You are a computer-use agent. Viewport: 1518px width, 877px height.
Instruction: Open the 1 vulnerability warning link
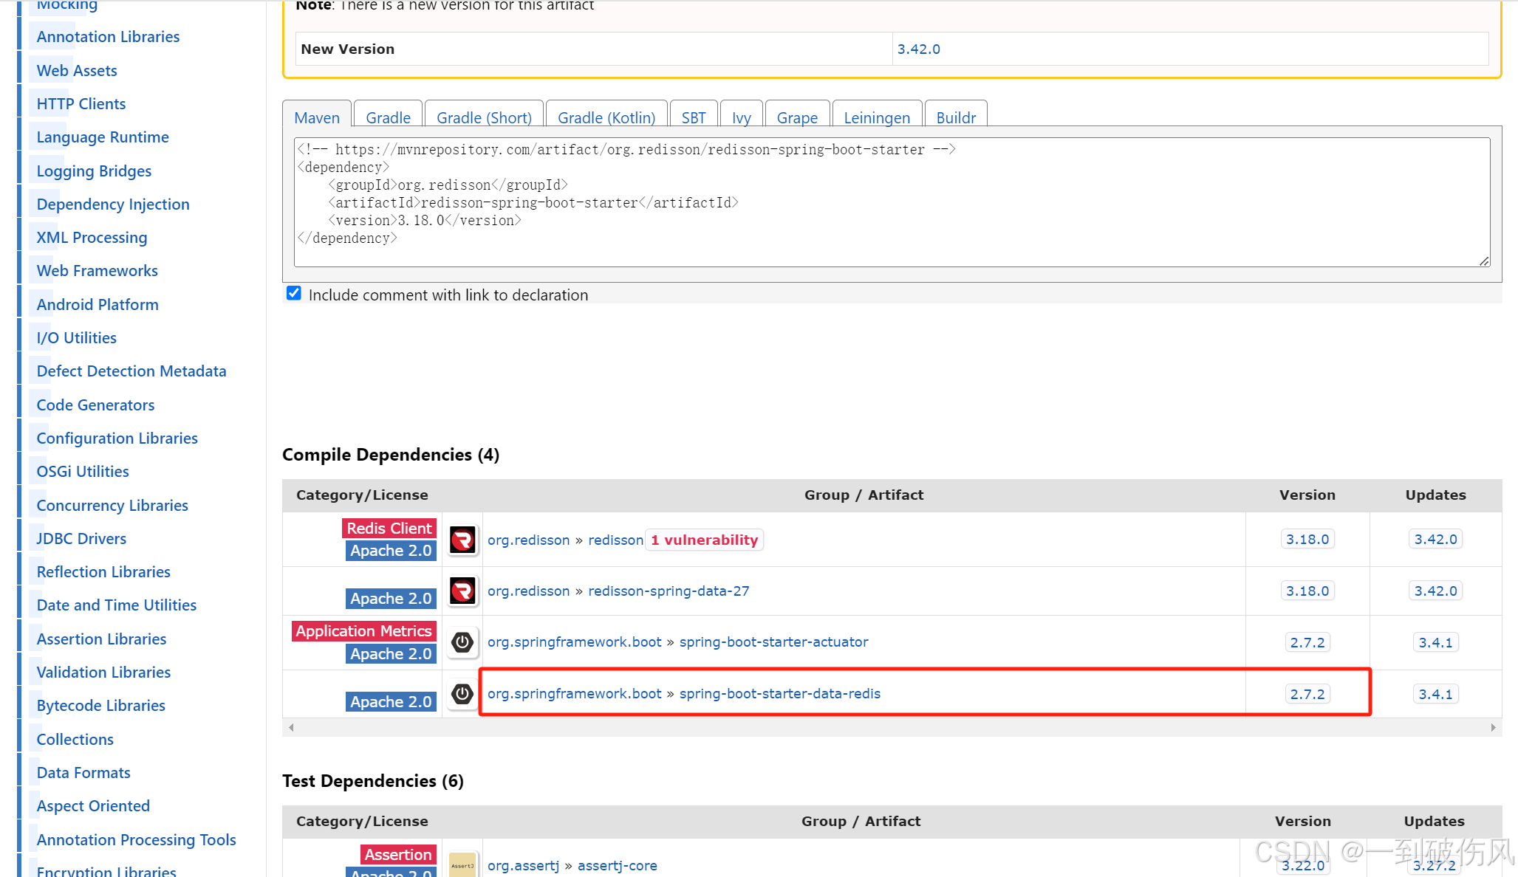pyautogui.click(x=703, y=540)
